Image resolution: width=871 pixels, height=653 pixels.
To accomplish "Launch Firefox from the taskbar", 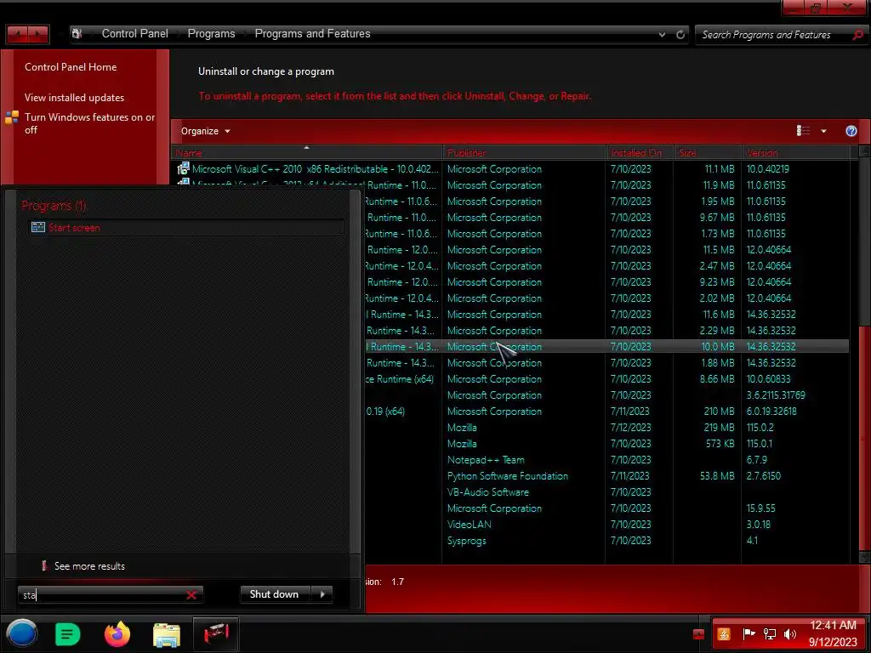I will point(117,634).
